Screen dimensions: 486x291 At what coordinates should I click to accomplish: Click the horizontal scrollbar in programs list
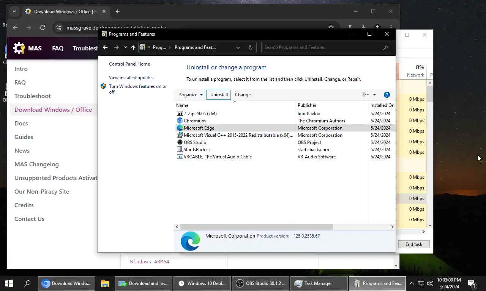click(x=257, y=227)
